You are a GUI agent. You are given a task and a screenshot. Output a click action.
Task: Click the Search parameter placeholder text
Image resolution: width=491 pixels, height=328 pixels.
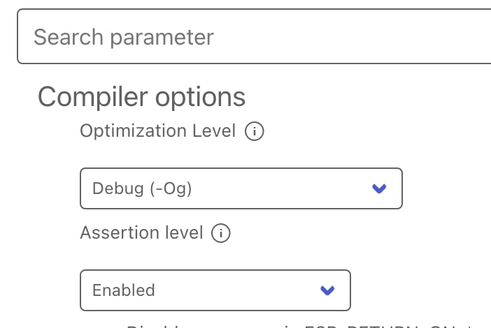click(x=123, y=36)
